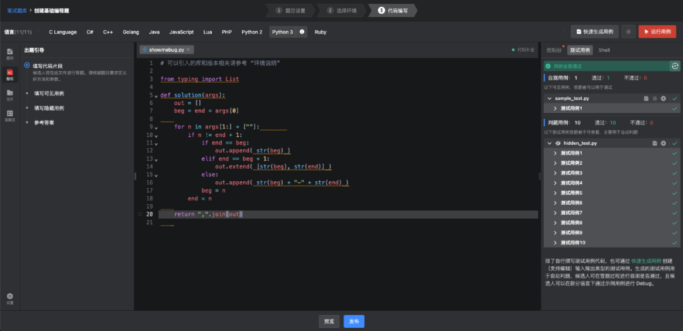The width and height of the screenshot is (683, 331).
Task: Switch to the 测试用例 tab
Action: coord(580,50)
